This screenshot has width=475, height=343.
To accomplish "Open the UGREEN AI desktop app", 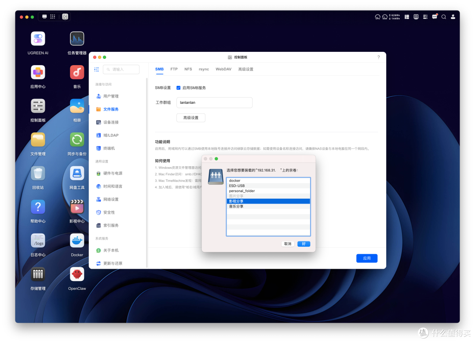I will [x=38, y=39].
